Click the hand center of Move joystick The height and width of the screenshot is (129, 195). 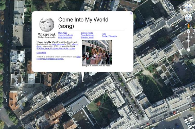pos(188,18)
